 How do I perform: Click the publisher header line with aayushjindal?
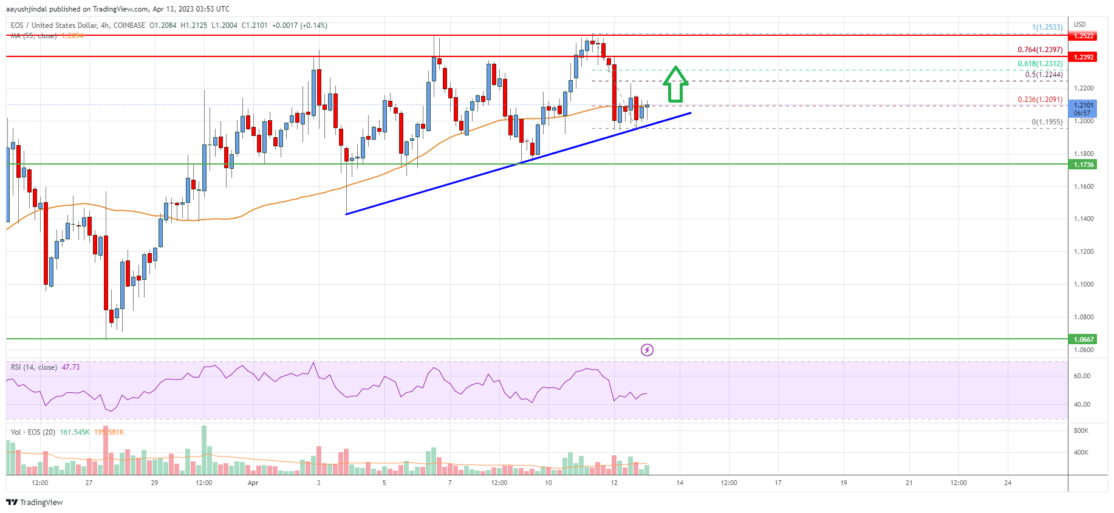tap(118, 9)
